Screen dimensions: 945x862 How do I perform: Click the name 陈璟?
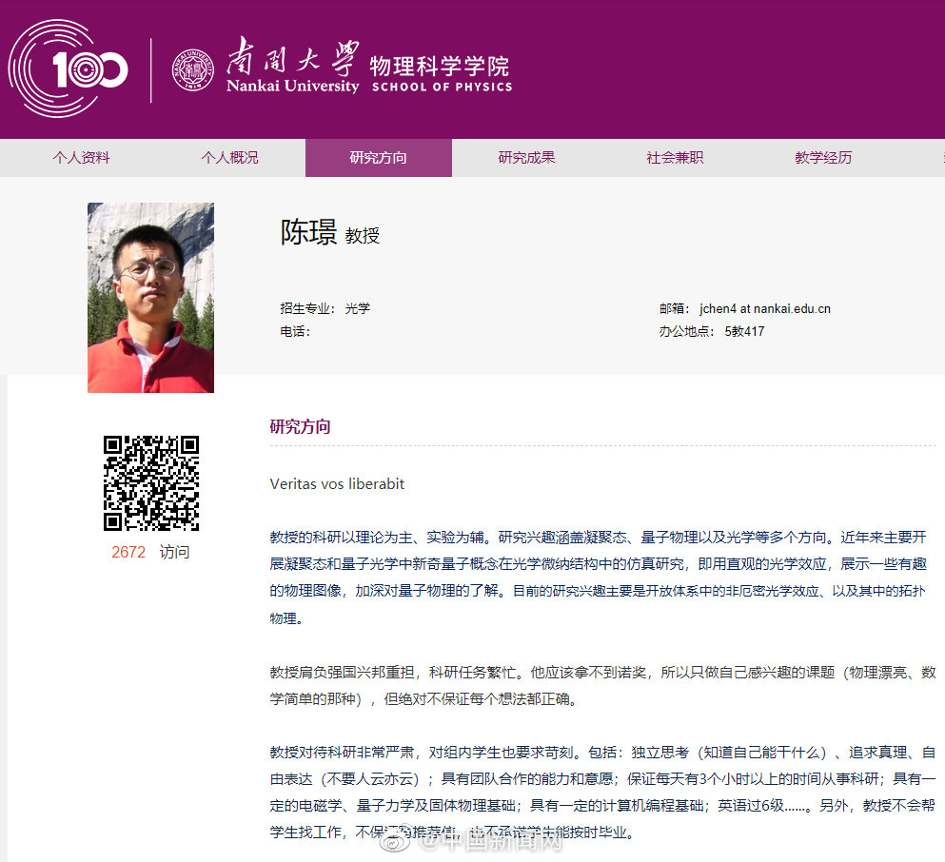point(308,232)
